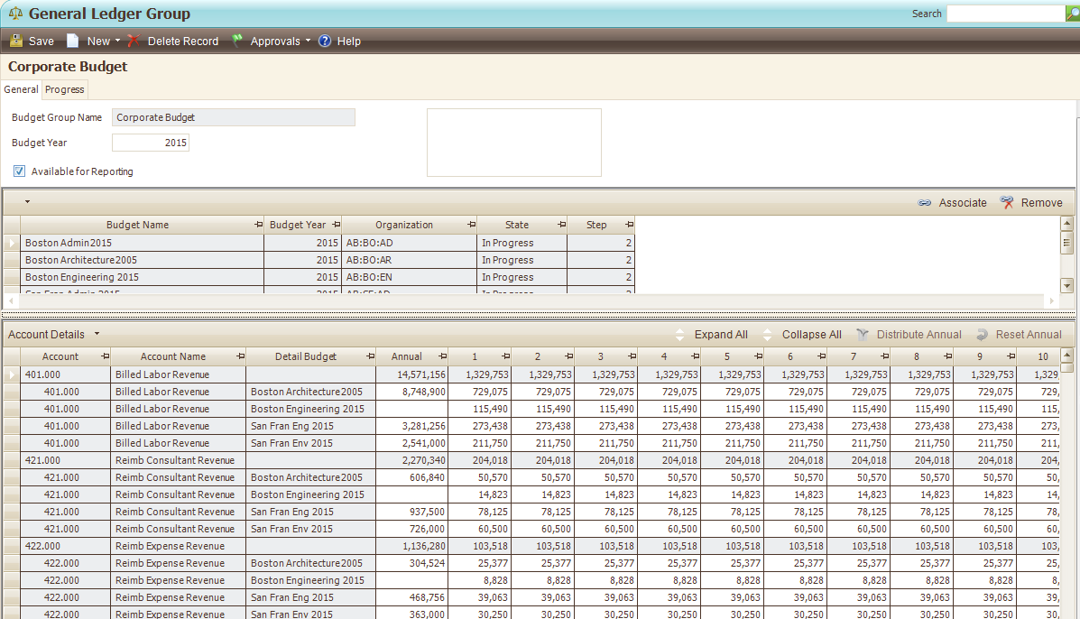
Task: Click the Associate chain link icon
Action: [924, 203]
